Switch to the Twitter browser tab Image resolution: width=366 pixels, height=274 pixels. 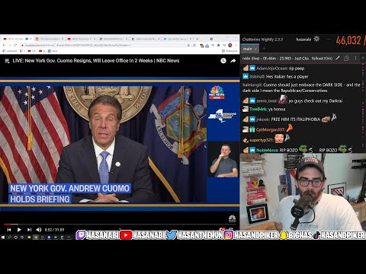[177, 39]
